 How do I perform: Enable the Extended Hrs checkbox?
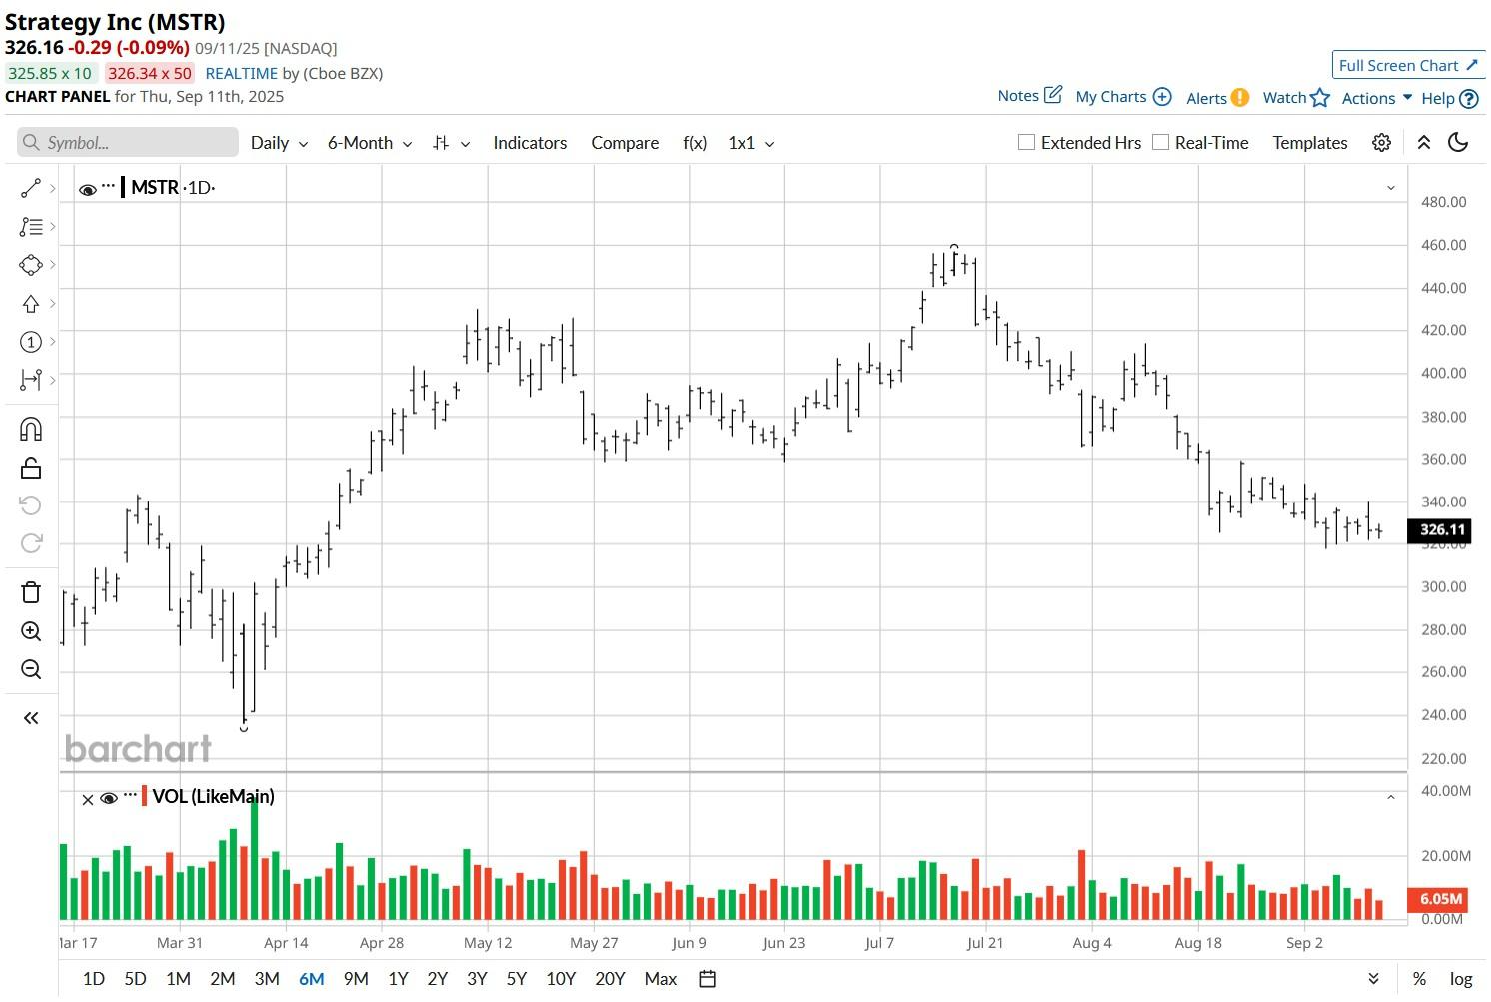tap(1026, 142)
